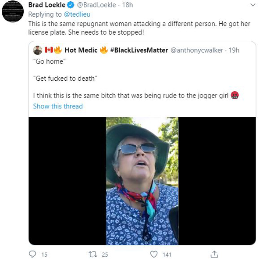Click the 18h timestamp
Image resolution: width=263 pixels, height=262 pixels.
pyautogui.click(x=128, y=5)
